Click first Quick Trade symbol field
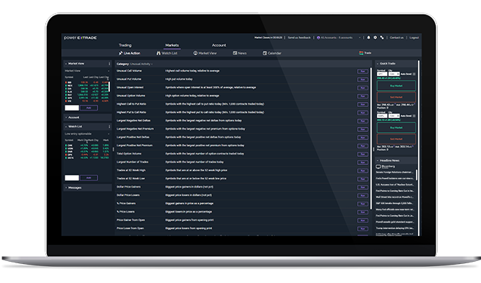This screenshot has width=481, height=283. pyautogui.click(x=382, y=74)
